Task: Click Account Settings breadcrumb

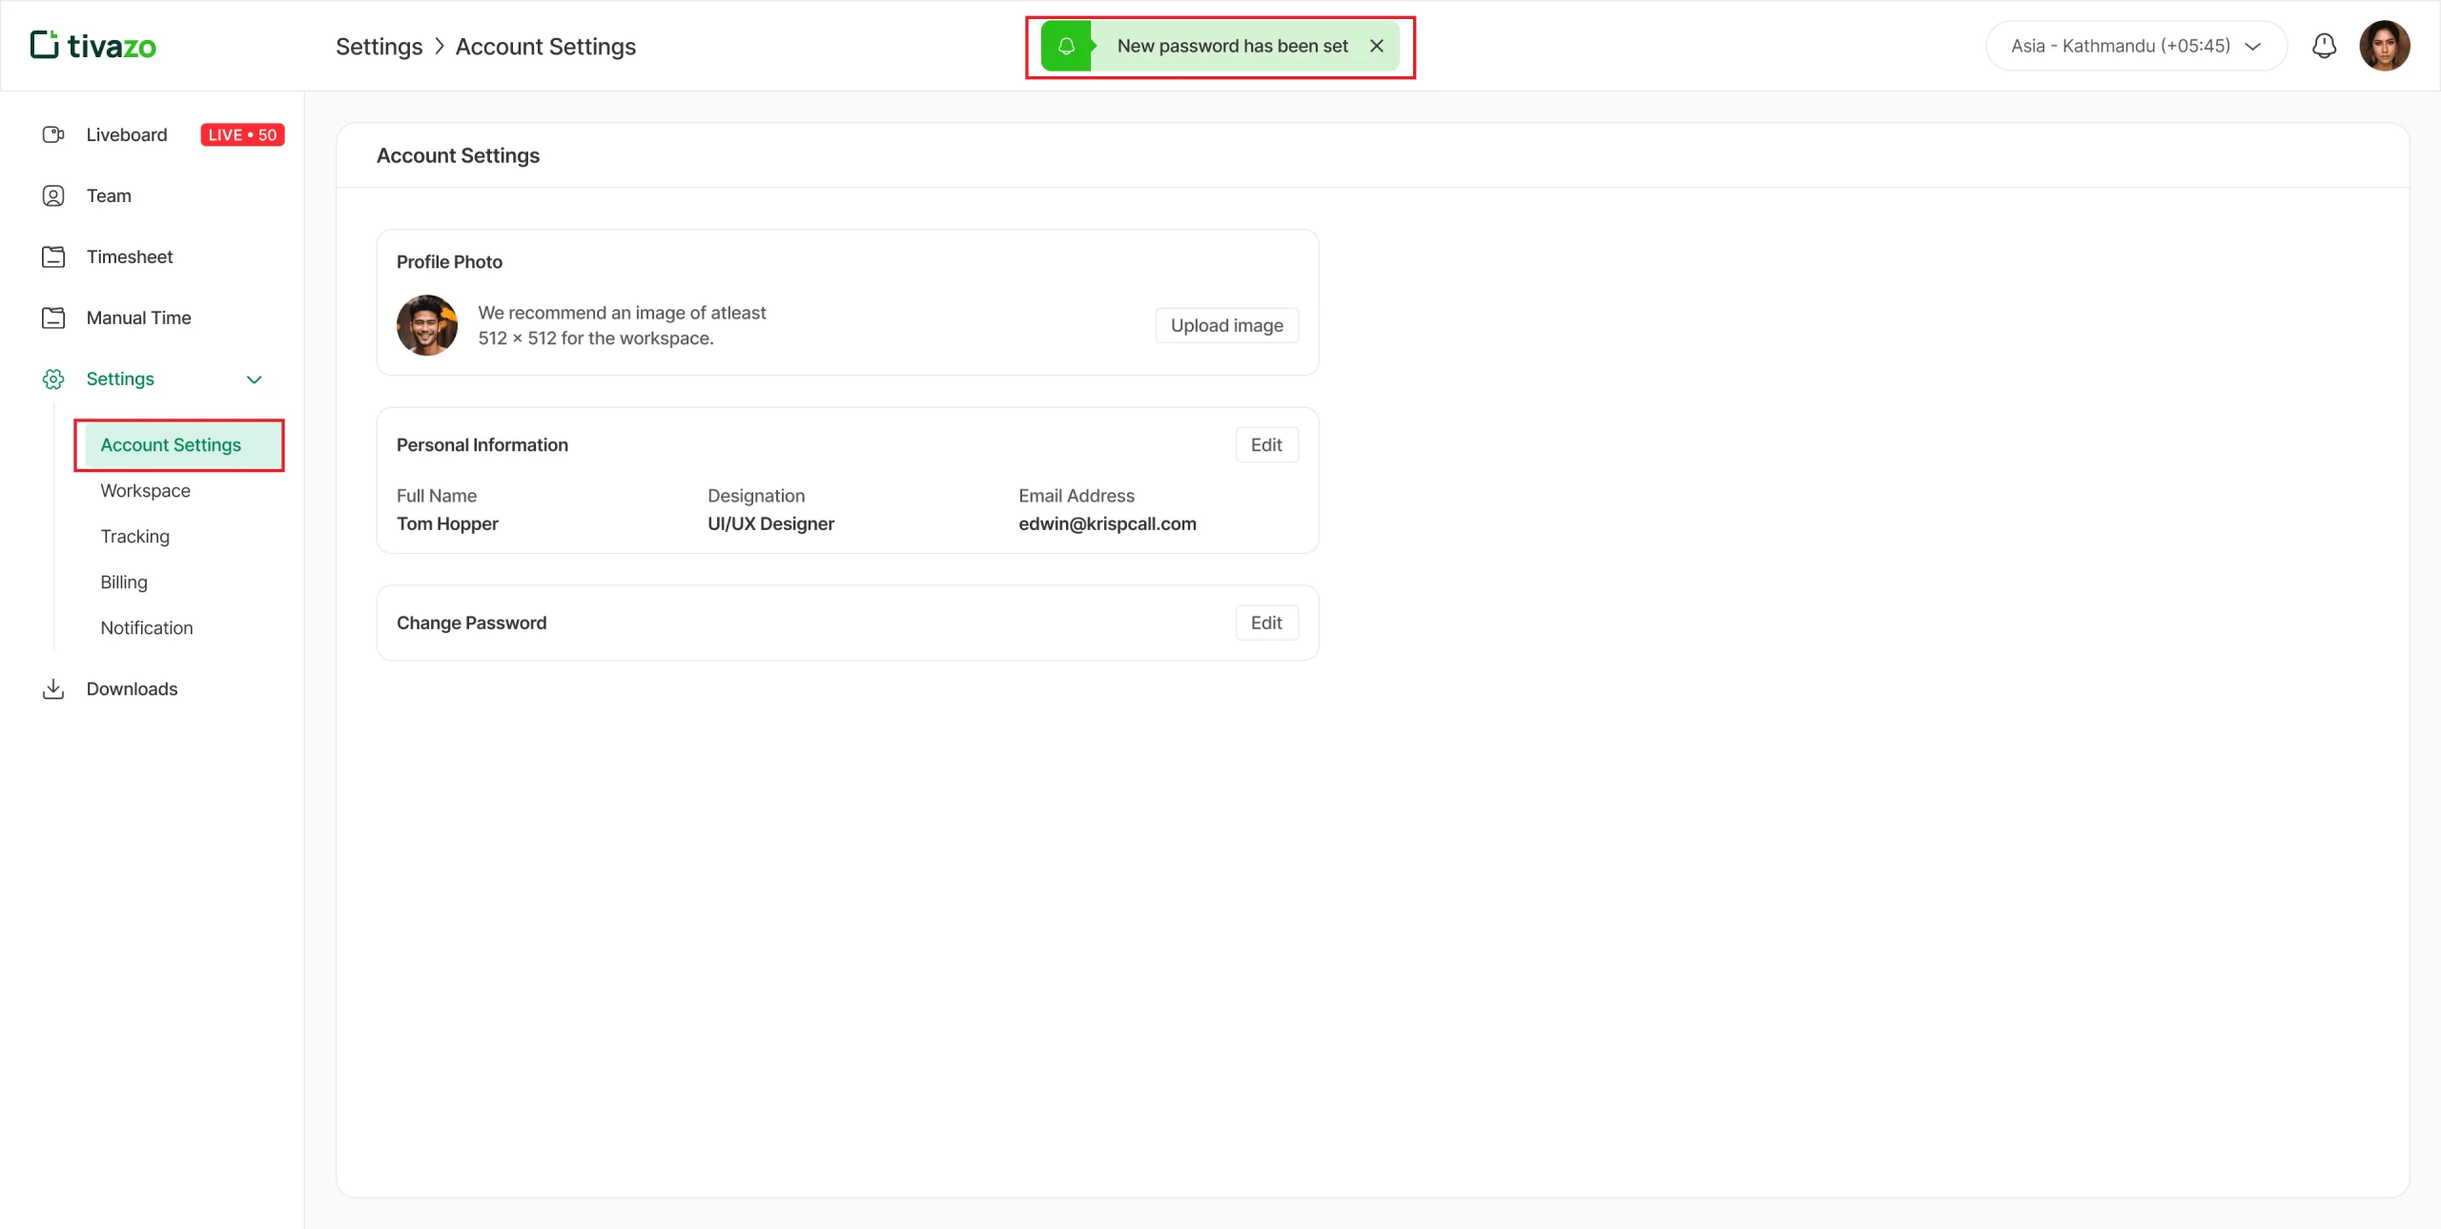Action: pos(545,47)
